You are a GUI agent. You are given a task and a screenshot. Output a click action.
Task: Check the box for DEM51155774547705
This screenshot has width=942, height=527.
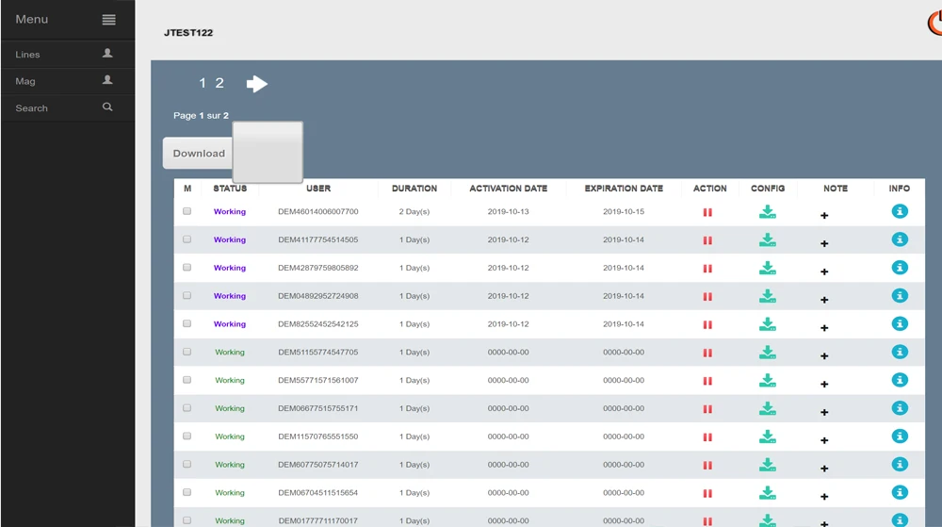tap(187, 352)
